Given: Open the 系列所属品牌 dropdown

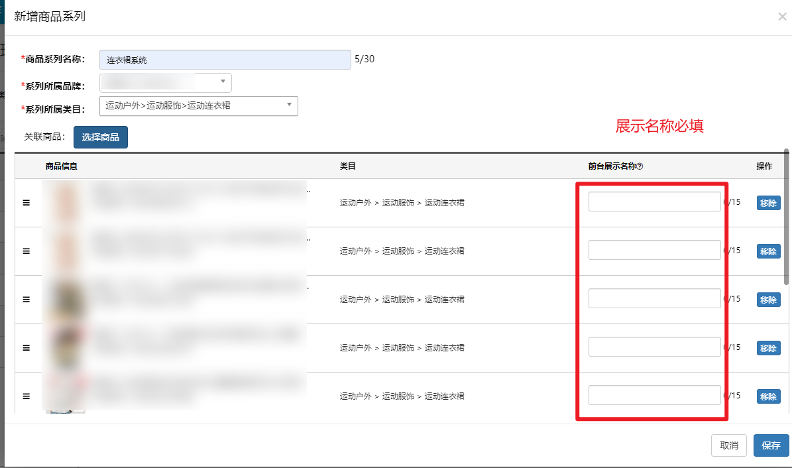Looking at the screenshot, I should 165,82.
